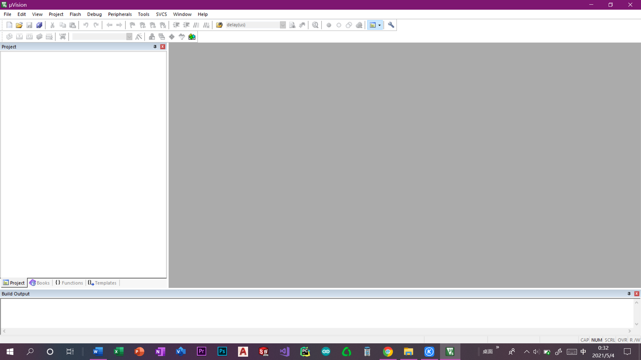Click Manage Run-Time Environment diamond icon

(172, 37)
